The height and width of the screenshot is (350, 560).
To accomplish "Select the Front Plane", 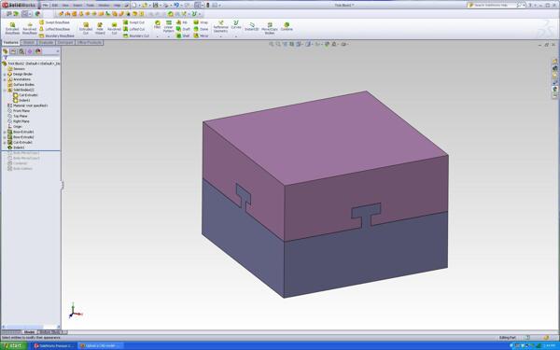I will click(19, 111).
